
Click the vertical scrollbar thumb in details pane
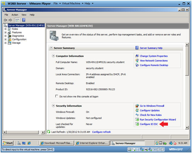click(x=187, y=61)
